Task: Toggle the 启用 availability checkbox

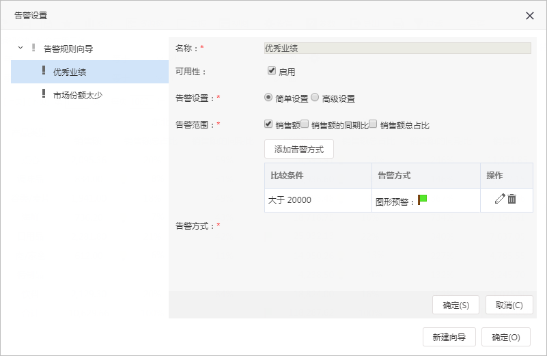Action: 272,71
